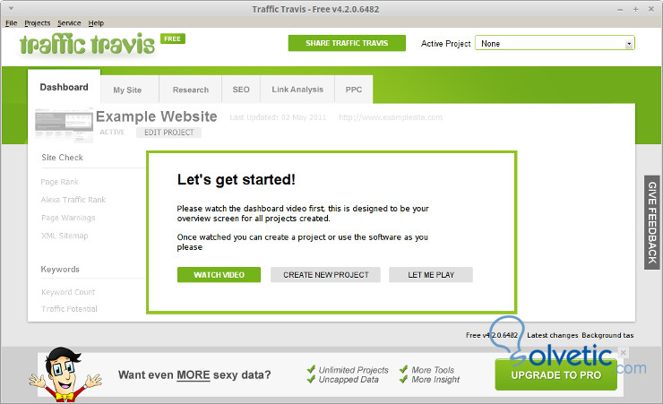Switch to the Link Analysis tab

(x=297, y=90)
